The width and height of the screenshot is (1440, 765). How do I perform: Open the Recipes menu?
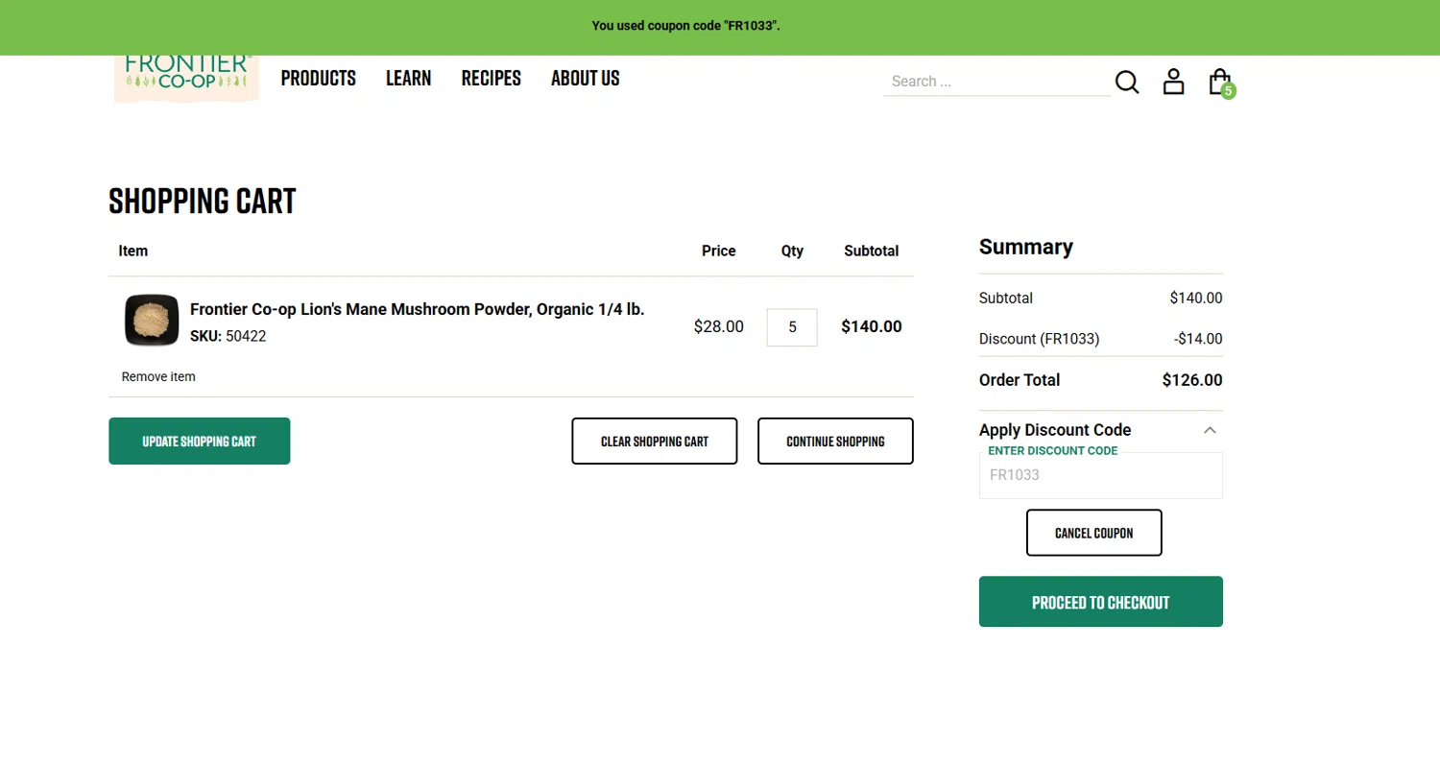click(491, 79)
